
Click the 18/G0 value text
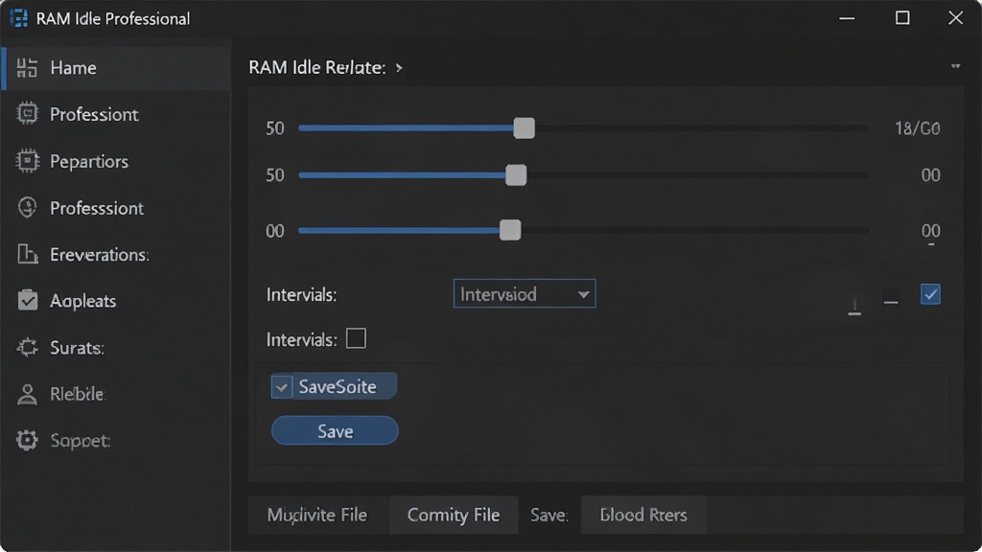[917, 128]
